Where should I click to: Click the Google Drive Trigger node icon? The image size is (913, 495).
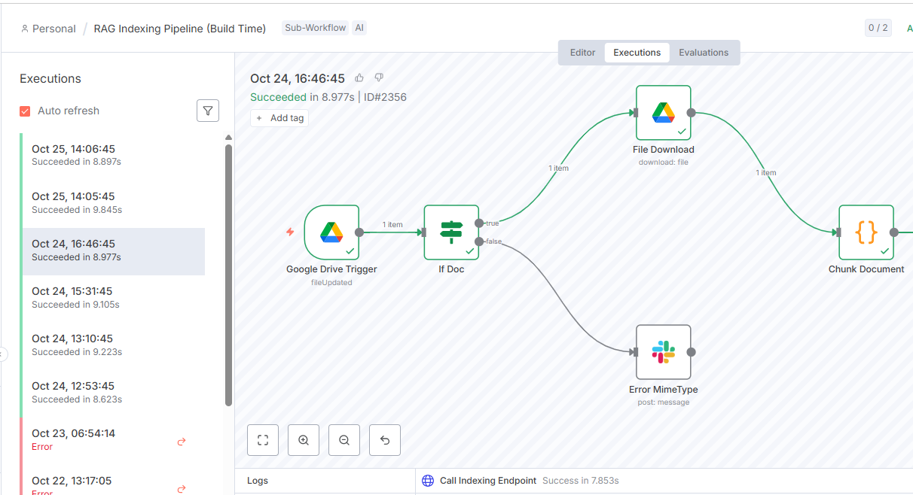tap(331, 232)
